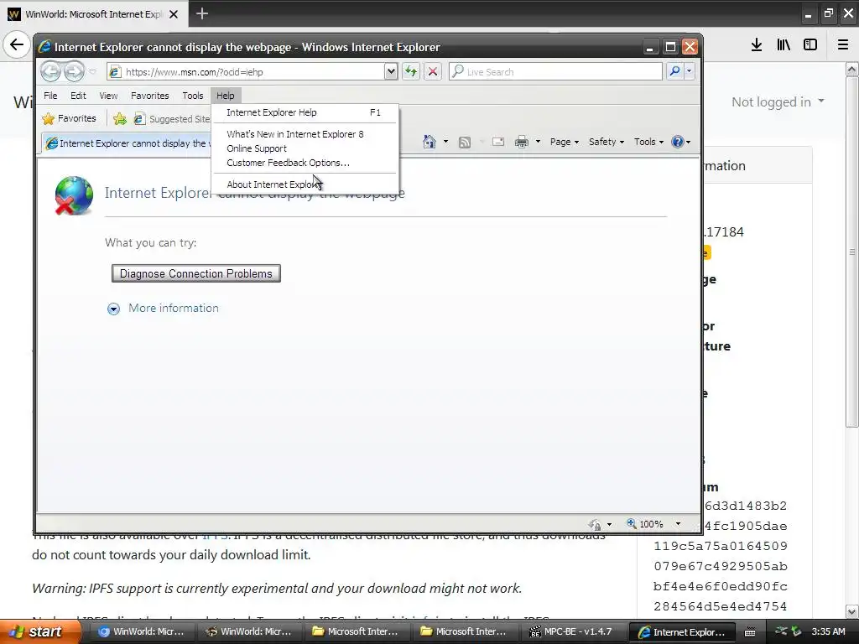Open Firefox Library icon
The height and width of the screenshot is (644, 859).
tap(784, 45)
